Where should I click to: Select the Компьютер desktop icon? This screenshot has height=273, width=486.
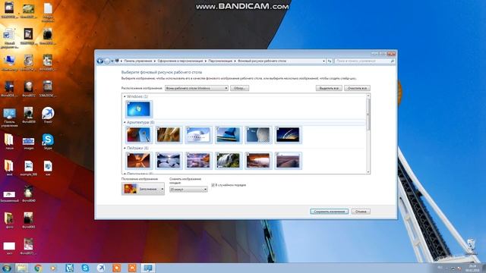click(9, 63)
